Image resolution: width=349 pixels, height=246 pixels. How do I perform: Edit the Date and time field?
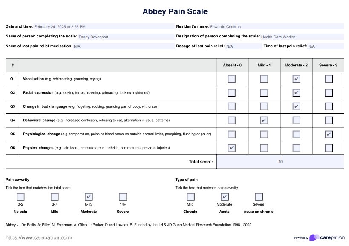coord(104,26)
